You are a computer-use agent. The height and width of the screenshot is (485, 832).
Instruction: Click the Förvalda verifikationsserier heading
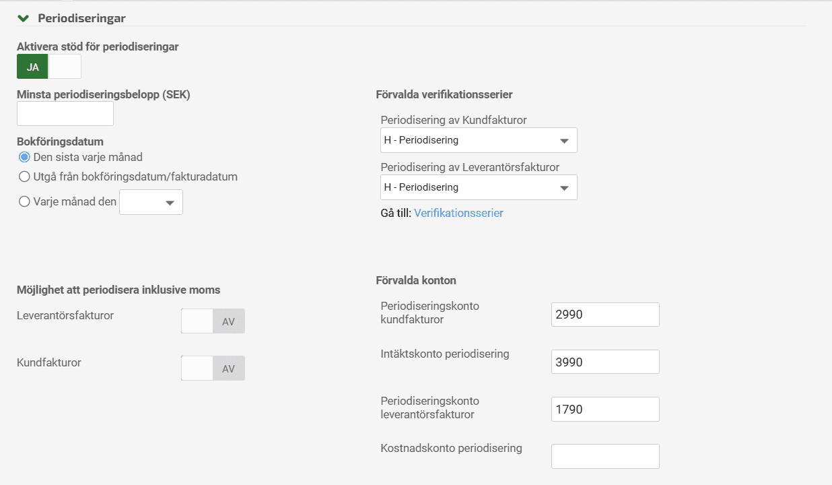coord(444,94)
